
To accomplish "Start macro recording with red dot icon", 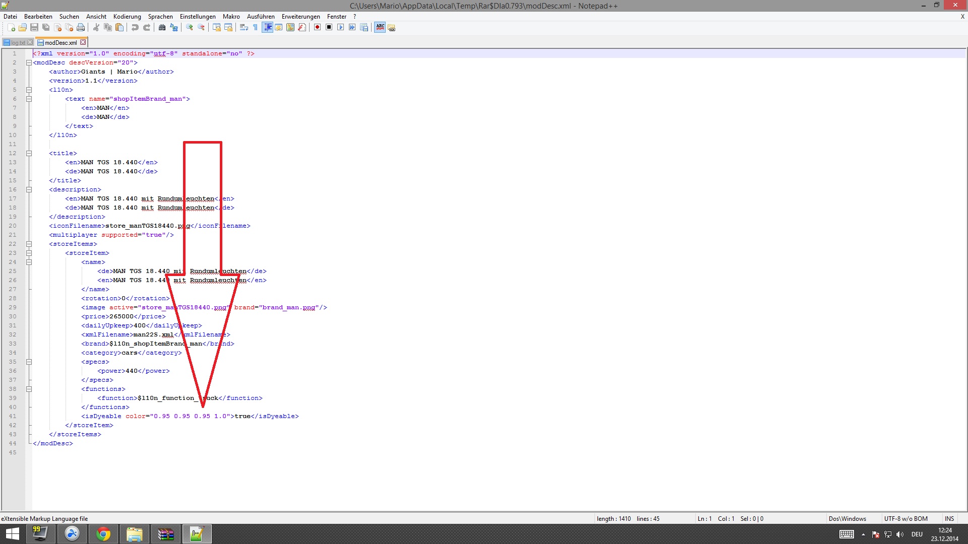I will [317, 27].
